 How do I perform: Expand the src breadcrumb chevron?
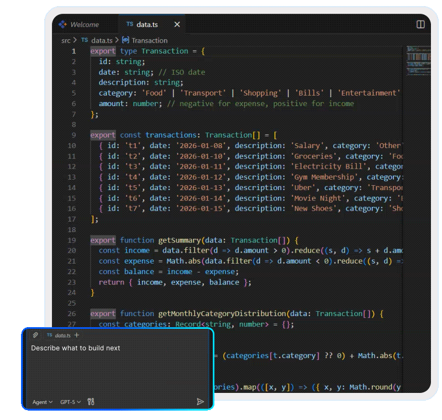pos(74,40)
